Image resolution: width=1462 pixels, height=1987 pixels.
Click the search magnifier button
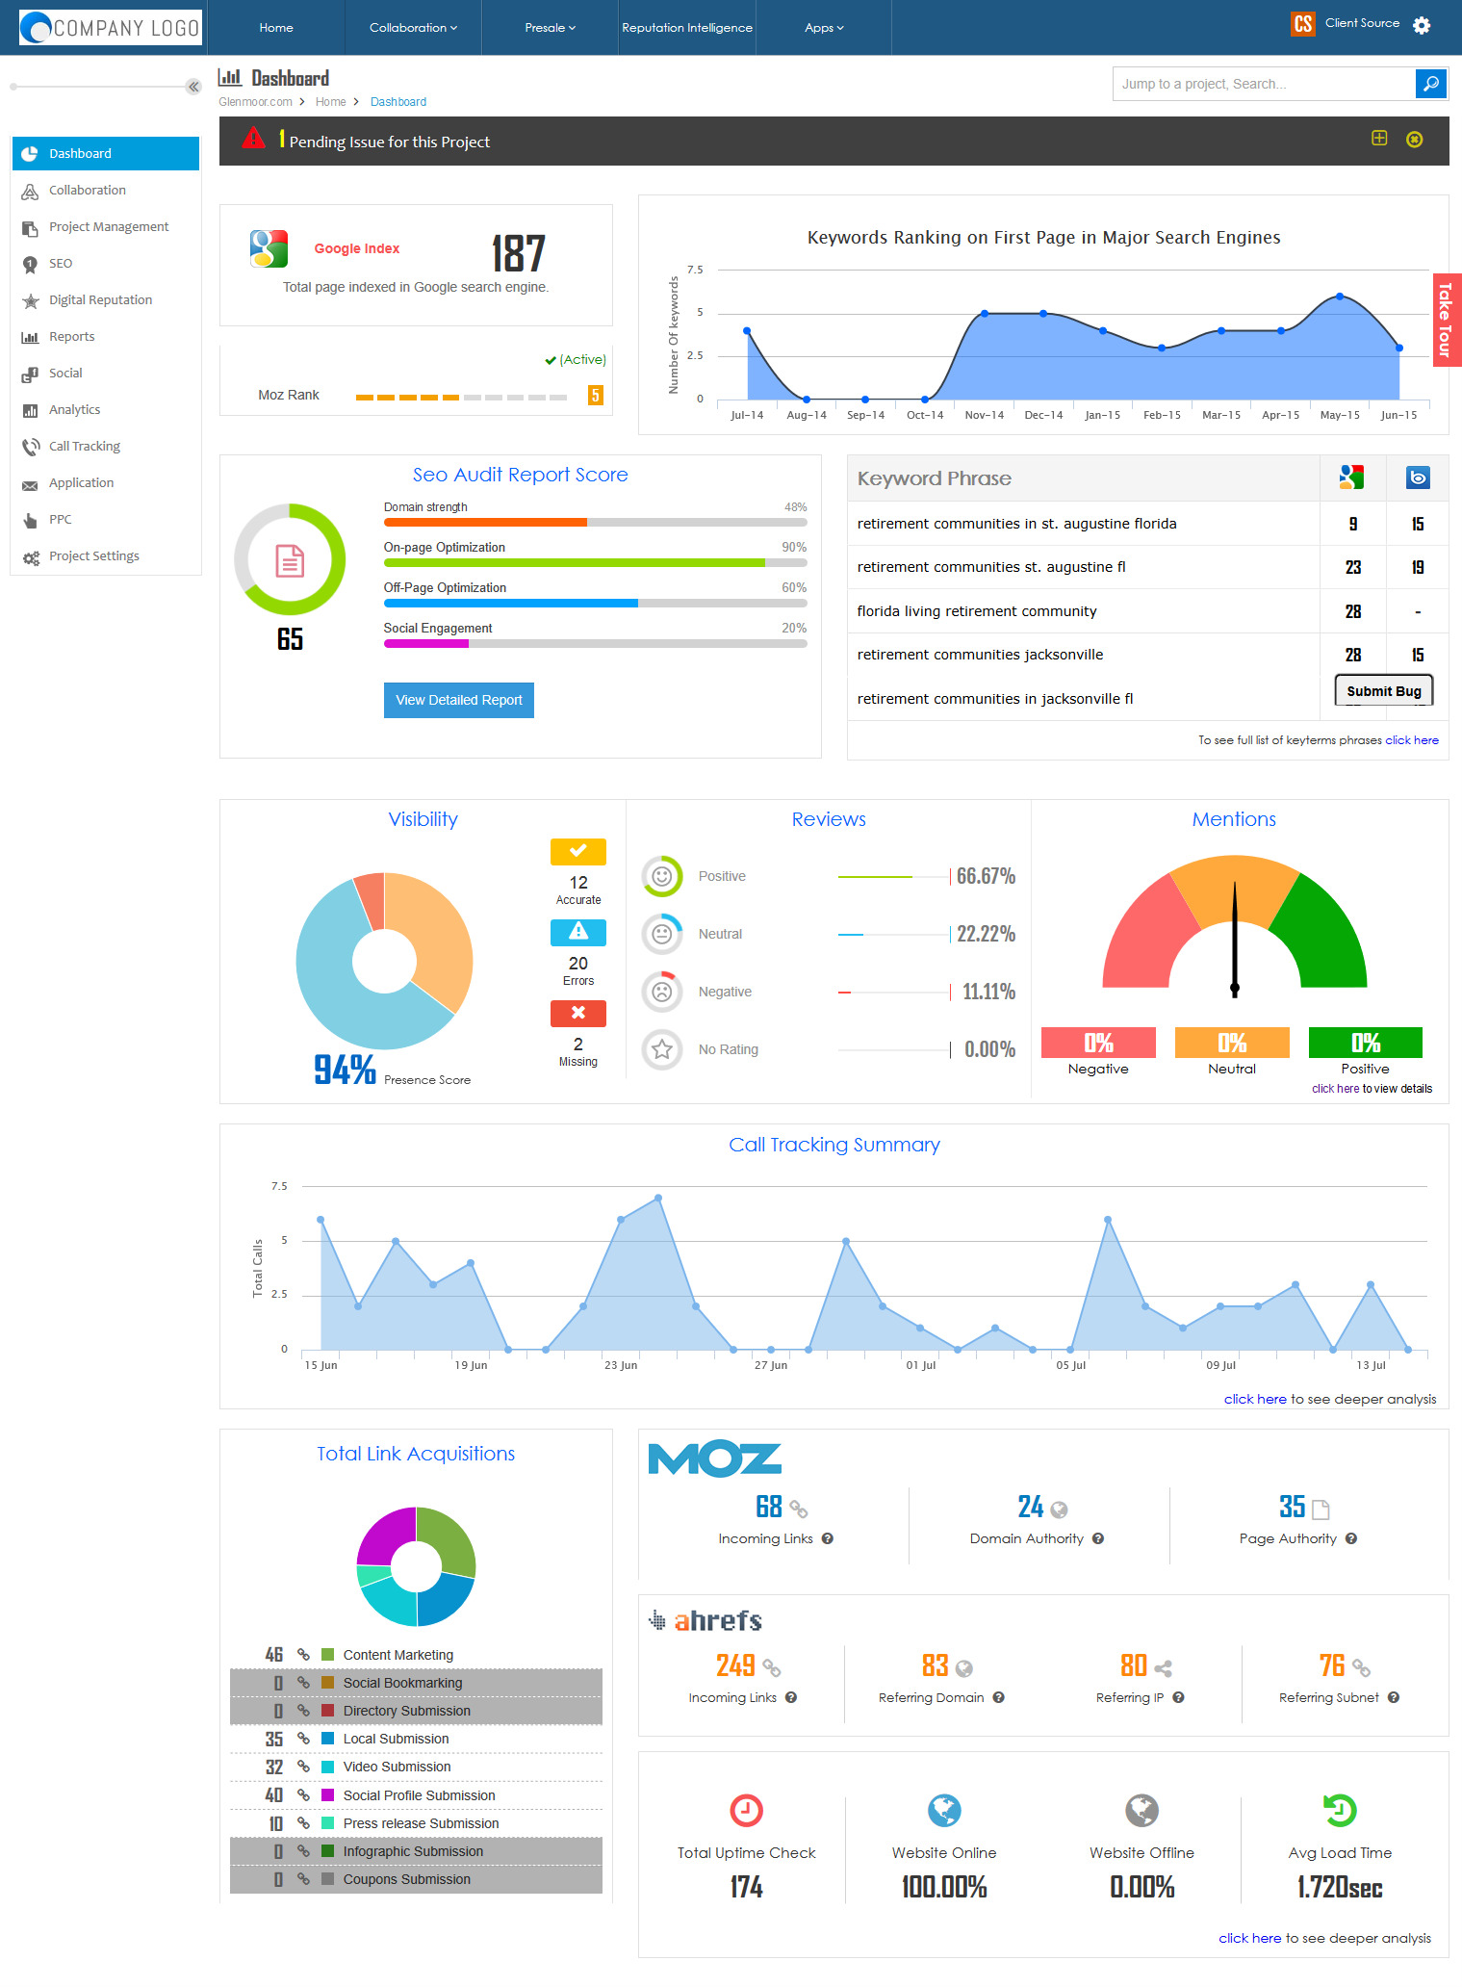(1431, 84)
